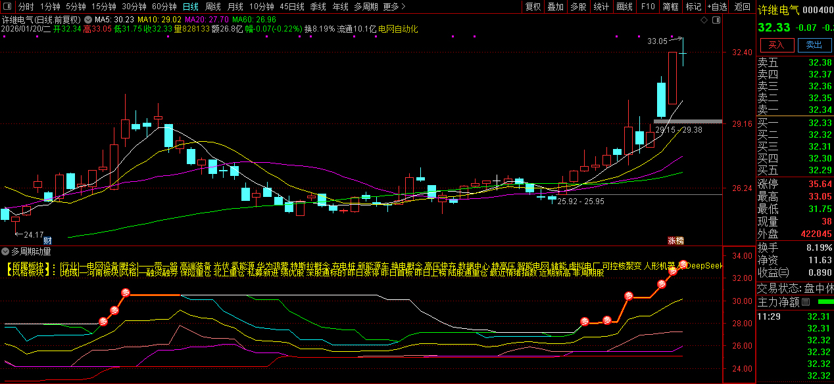Open F10 company information
The image size is (834, 384).
(x=648, y=7)
